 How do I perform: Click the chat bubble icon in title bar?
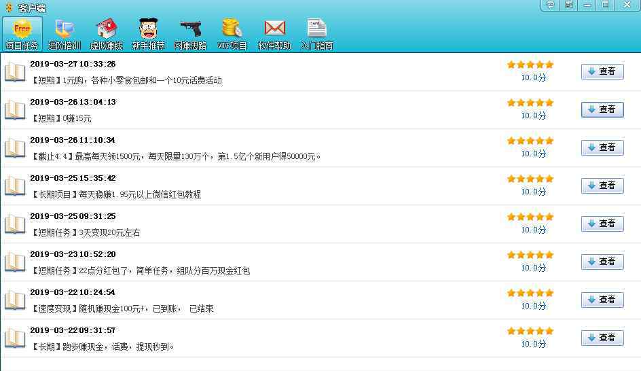pyautogui.click(x=550, y=5)
